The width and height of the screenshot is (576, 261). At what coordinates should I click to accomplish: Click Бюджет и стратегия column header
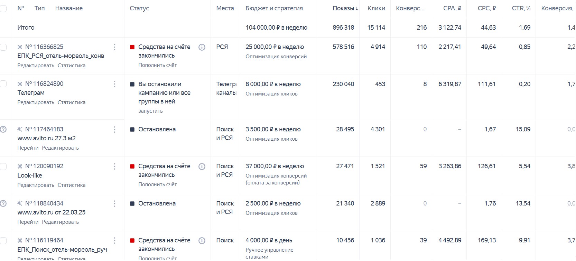coord(274,8)
